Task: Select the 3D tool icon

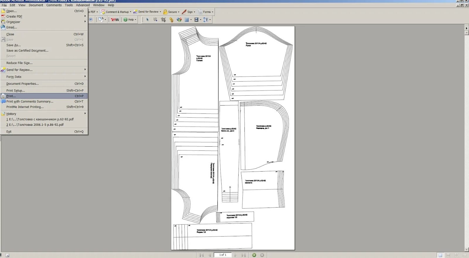Action: (x=179, y=20)
